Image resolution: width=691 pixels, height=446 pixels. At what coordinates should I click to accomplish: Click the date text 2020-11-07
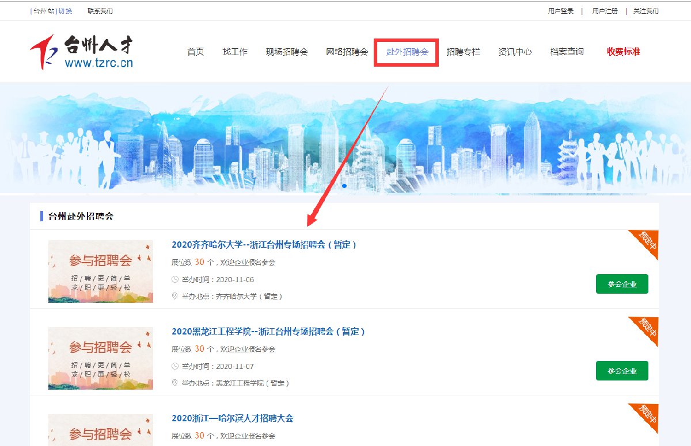235,367
